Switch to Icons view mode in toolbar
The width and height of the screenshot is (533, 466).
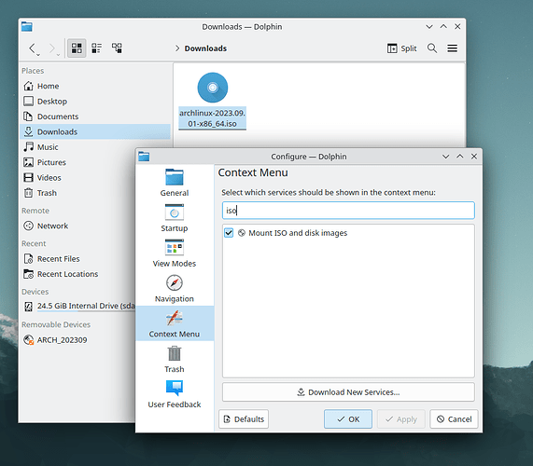(77, 48)
